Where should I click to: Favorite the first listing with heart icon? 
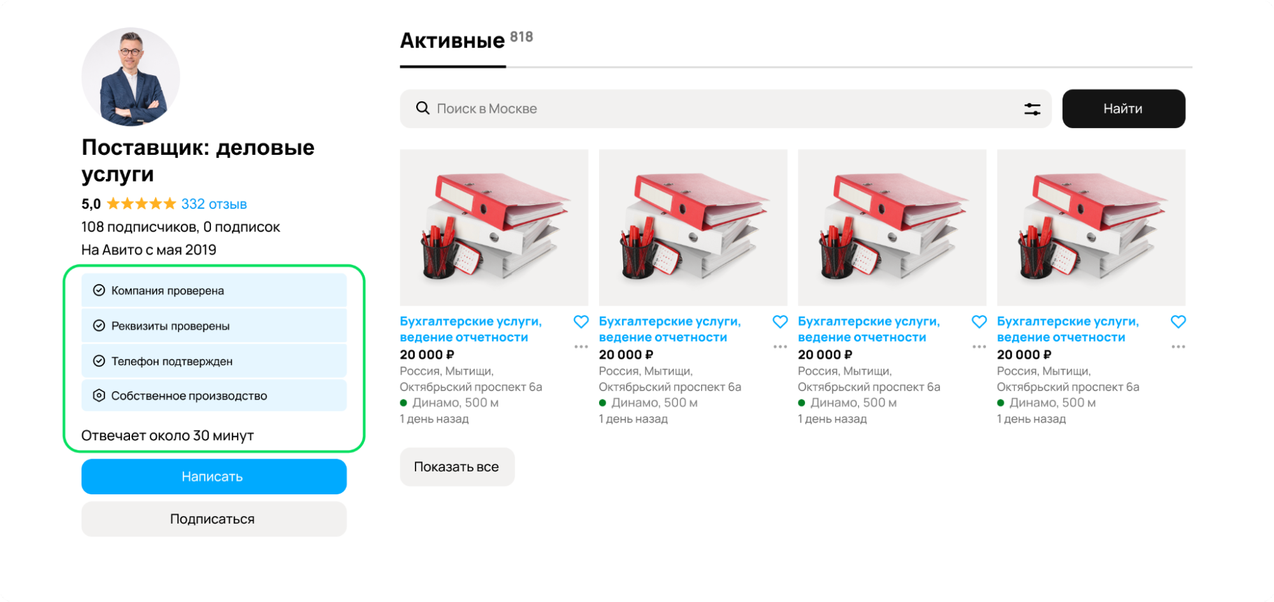(581, 322)
